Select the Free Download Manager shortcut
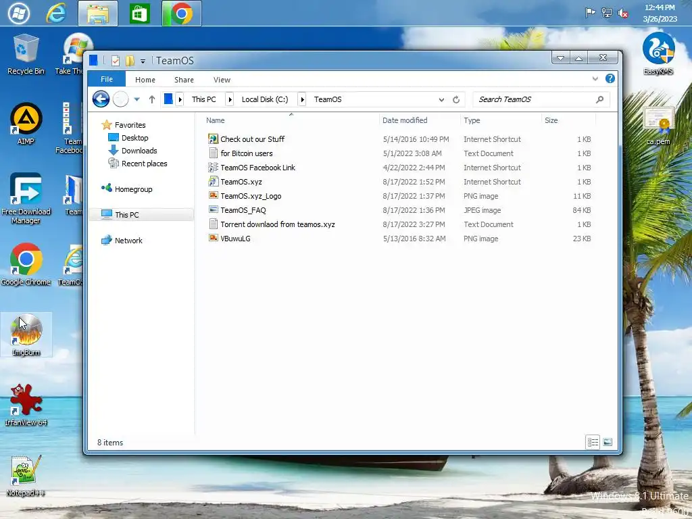The height and width of the screenshot is (519, 692). point(26,198)
